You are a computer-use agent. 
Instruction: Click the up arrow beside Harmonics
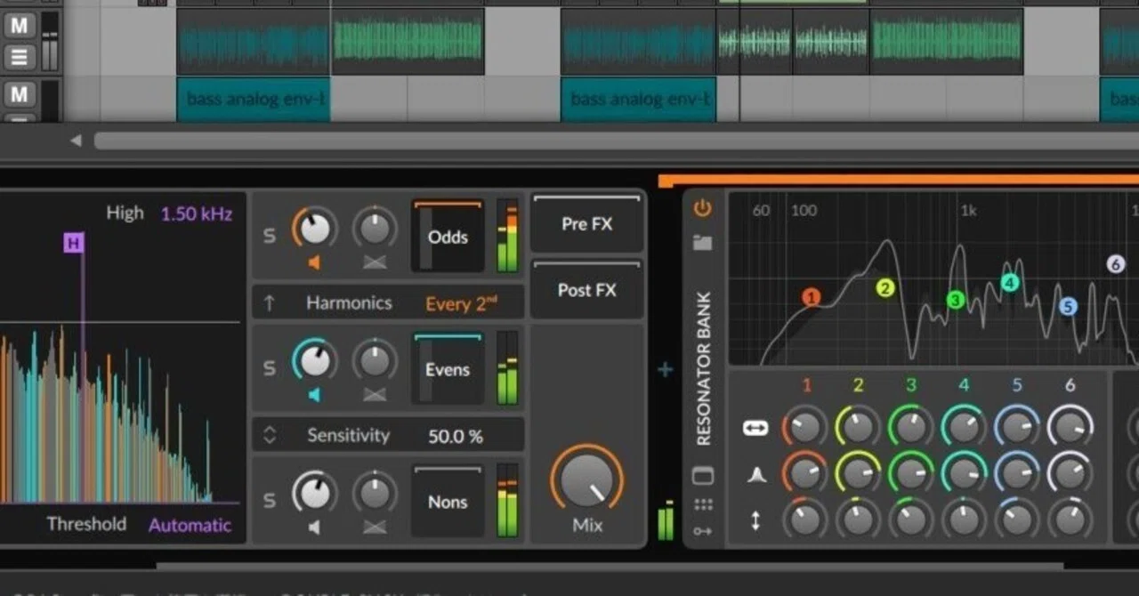(x=269, y=303)
